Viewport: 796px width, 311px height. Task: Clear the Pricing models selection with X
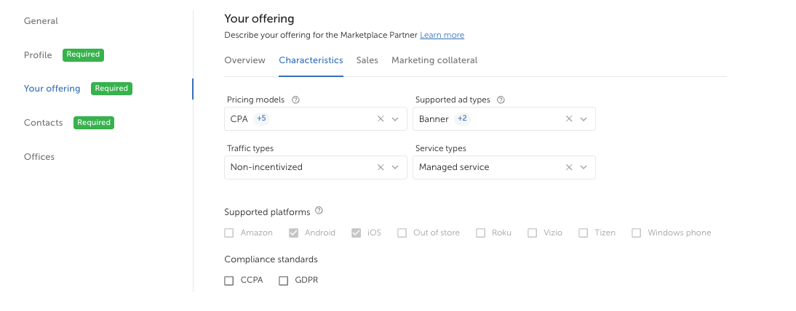click(381, 119)
